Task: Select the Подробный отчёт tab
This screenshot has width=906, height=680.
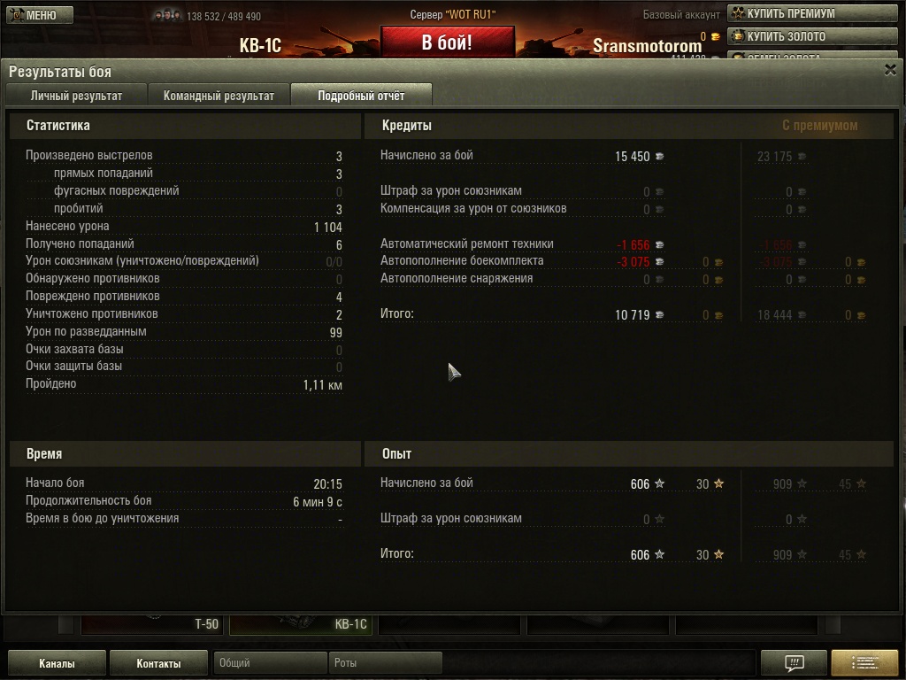Action: click(361, 96)
